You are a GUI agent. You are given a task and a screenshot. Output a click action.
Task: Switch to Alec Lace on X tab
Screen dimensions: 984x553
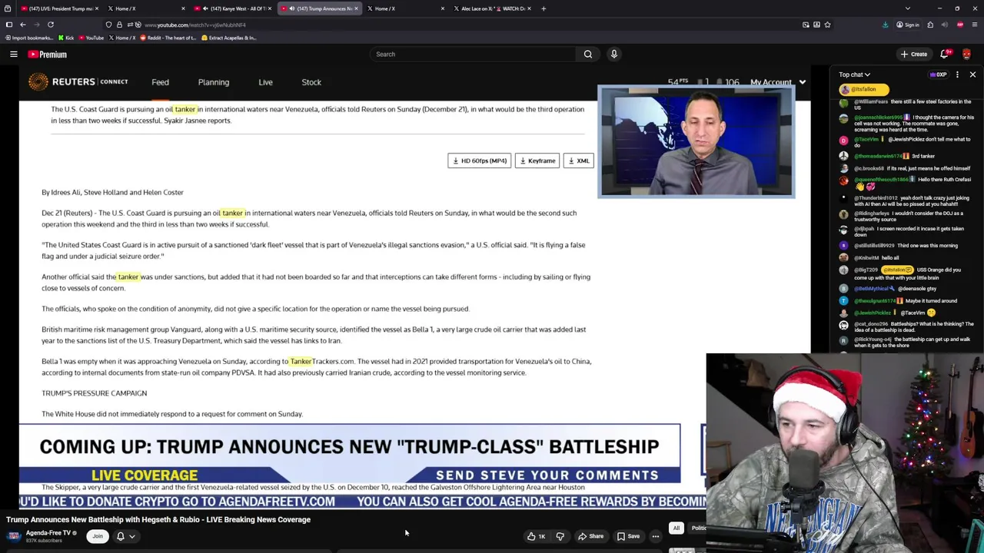492,8
